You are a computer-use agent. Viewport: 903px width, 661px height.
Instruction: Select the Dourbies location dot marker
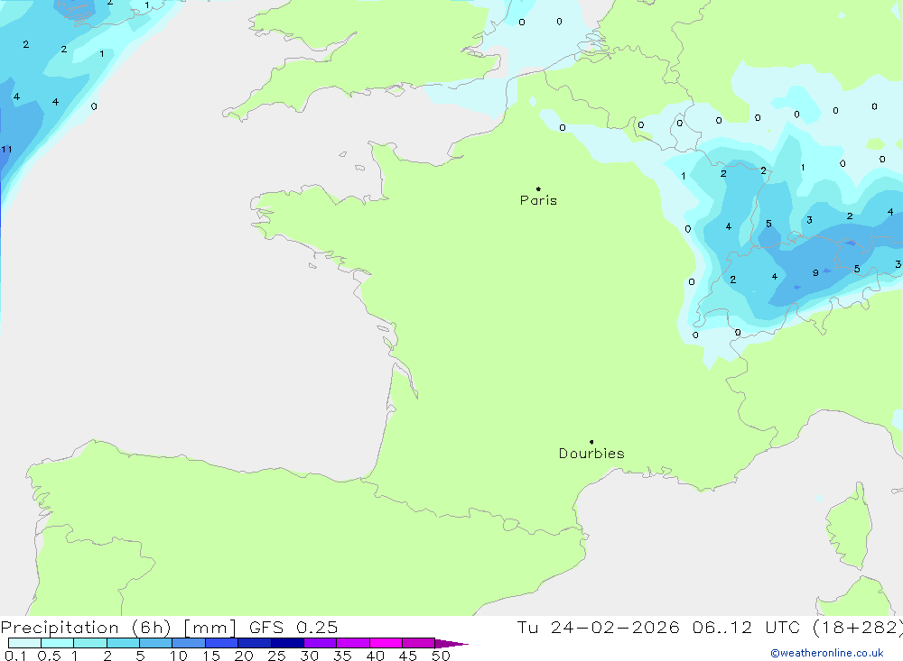[x=591, y=442]
